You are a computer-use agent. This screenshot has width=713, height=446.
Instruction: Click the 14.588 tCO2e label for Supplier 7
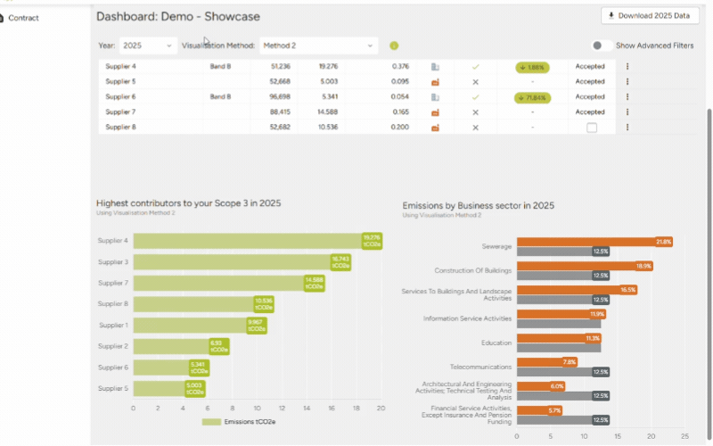click(x=315, y=283)
